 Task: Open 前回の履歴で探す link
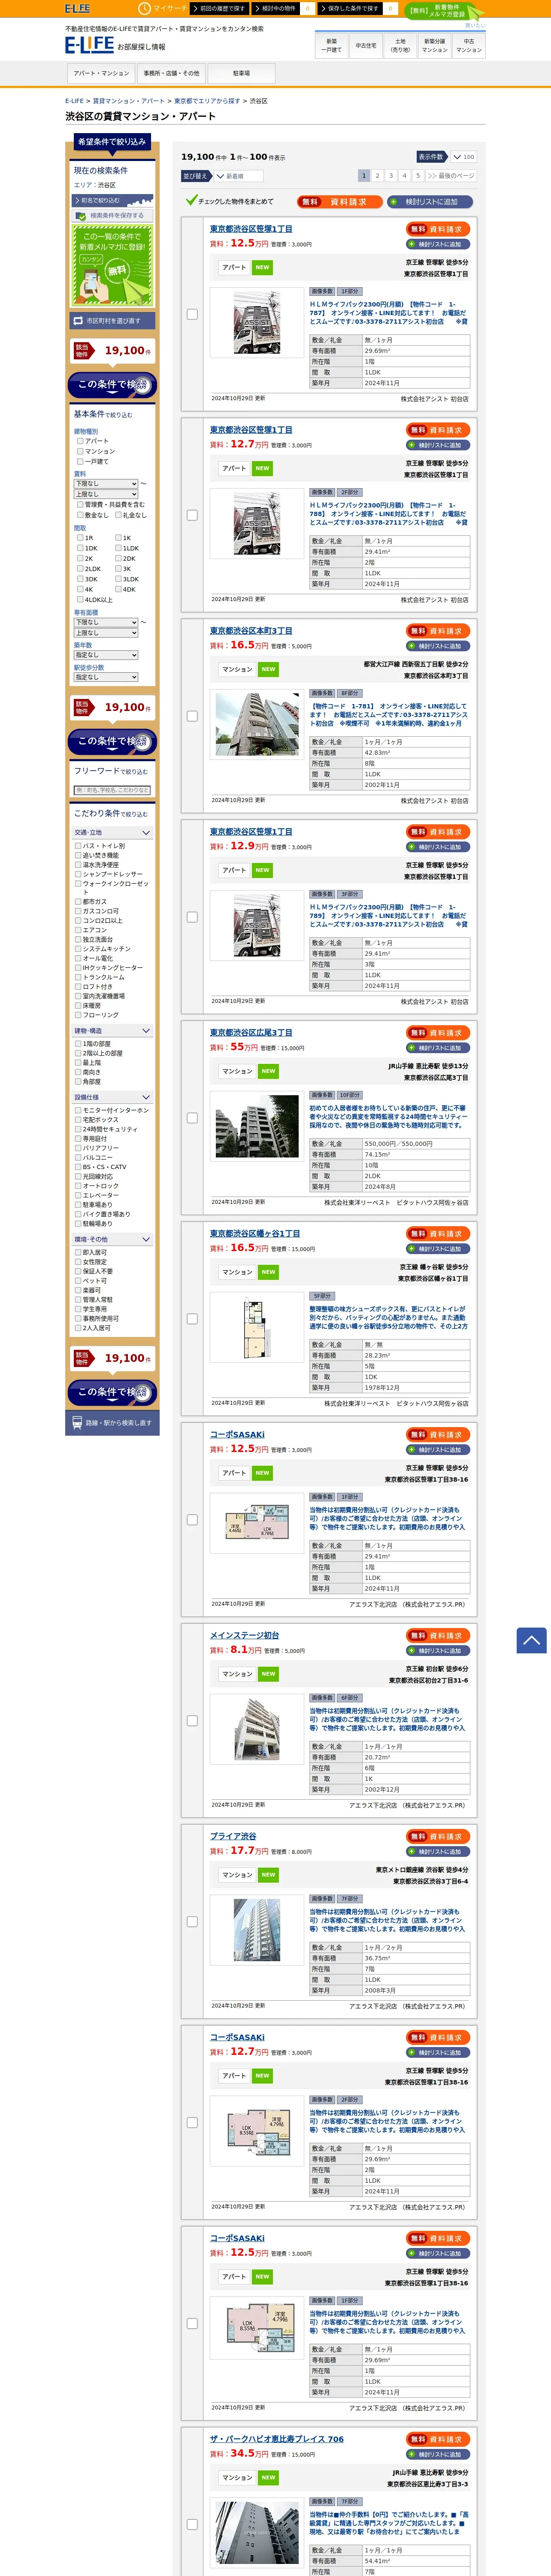click(221, 8)
